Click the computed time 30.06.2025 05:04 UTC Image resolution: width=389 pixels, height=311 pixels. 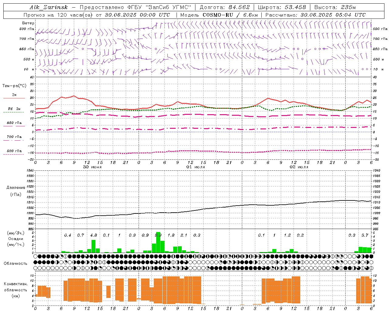tap(333, 15)
